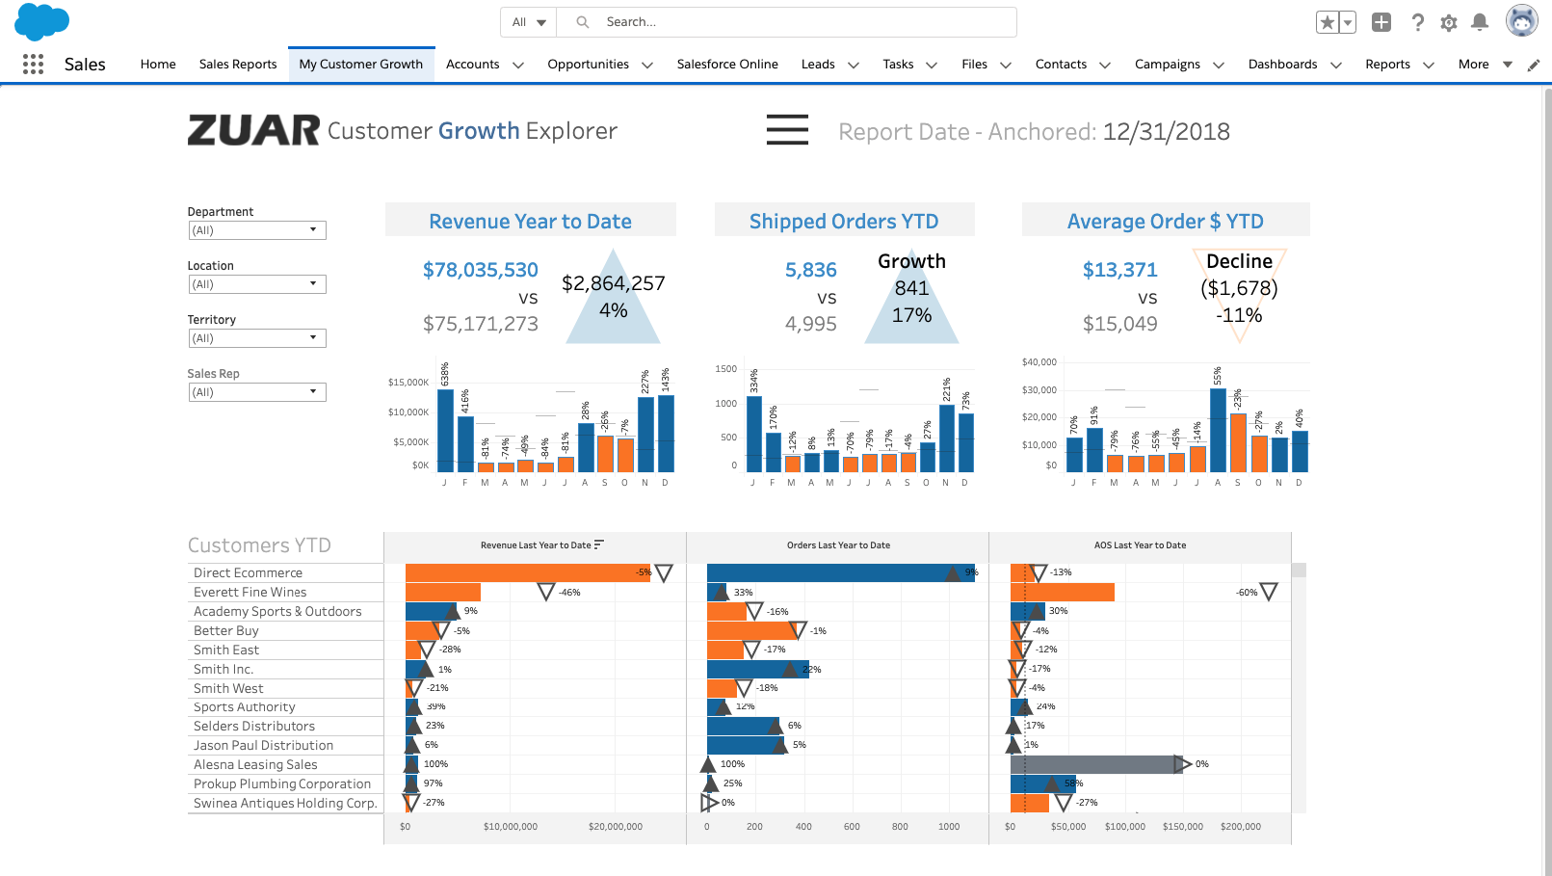Expand the Dashboards tab chevron
This screenshot has height=876, width=1552.
click(1336, 65)
